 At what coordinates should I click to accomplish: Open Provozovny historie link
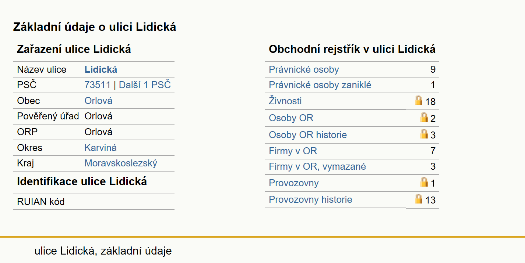click(310, 199)
